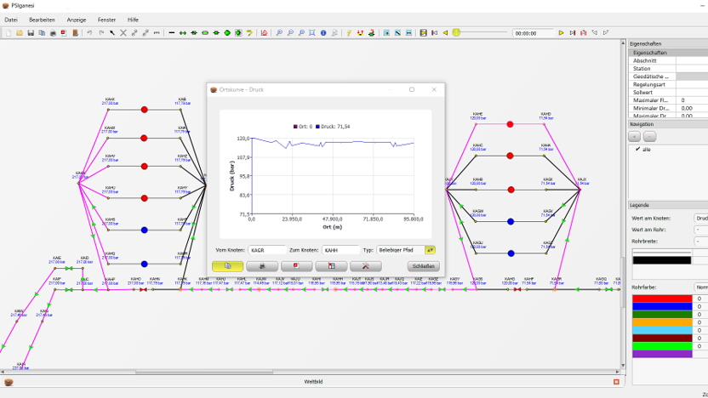Image resolution: width=708 pixels, height=398 pixels.
Task: Open the Hilfe menu
Action: click(x=133, y=20)
